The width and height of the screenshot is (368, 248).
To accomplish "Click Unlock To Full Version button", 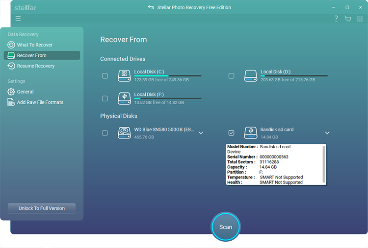I will (42, 208).
